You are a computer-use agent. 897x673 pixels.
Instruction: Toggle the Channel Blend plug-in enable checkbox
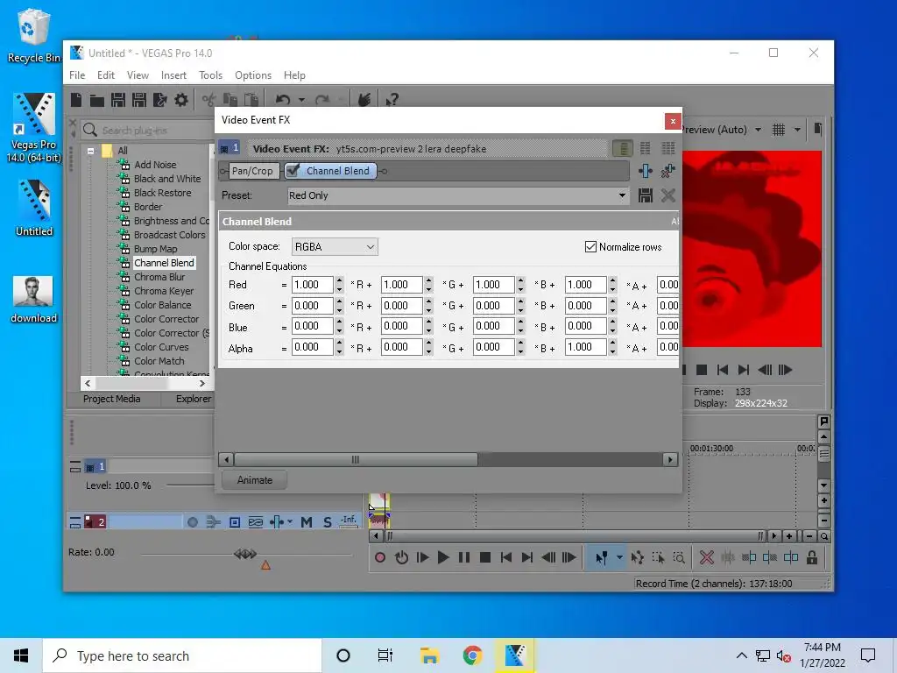(x=293, y=171)
